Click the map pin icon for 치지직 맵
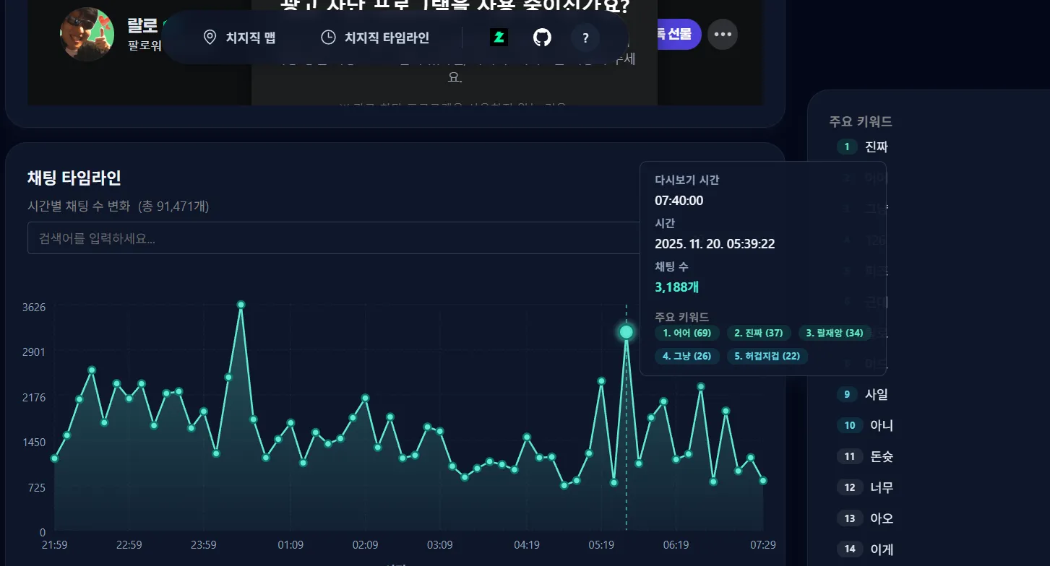This screenshot has width=1050, height=566. [210, 38]
